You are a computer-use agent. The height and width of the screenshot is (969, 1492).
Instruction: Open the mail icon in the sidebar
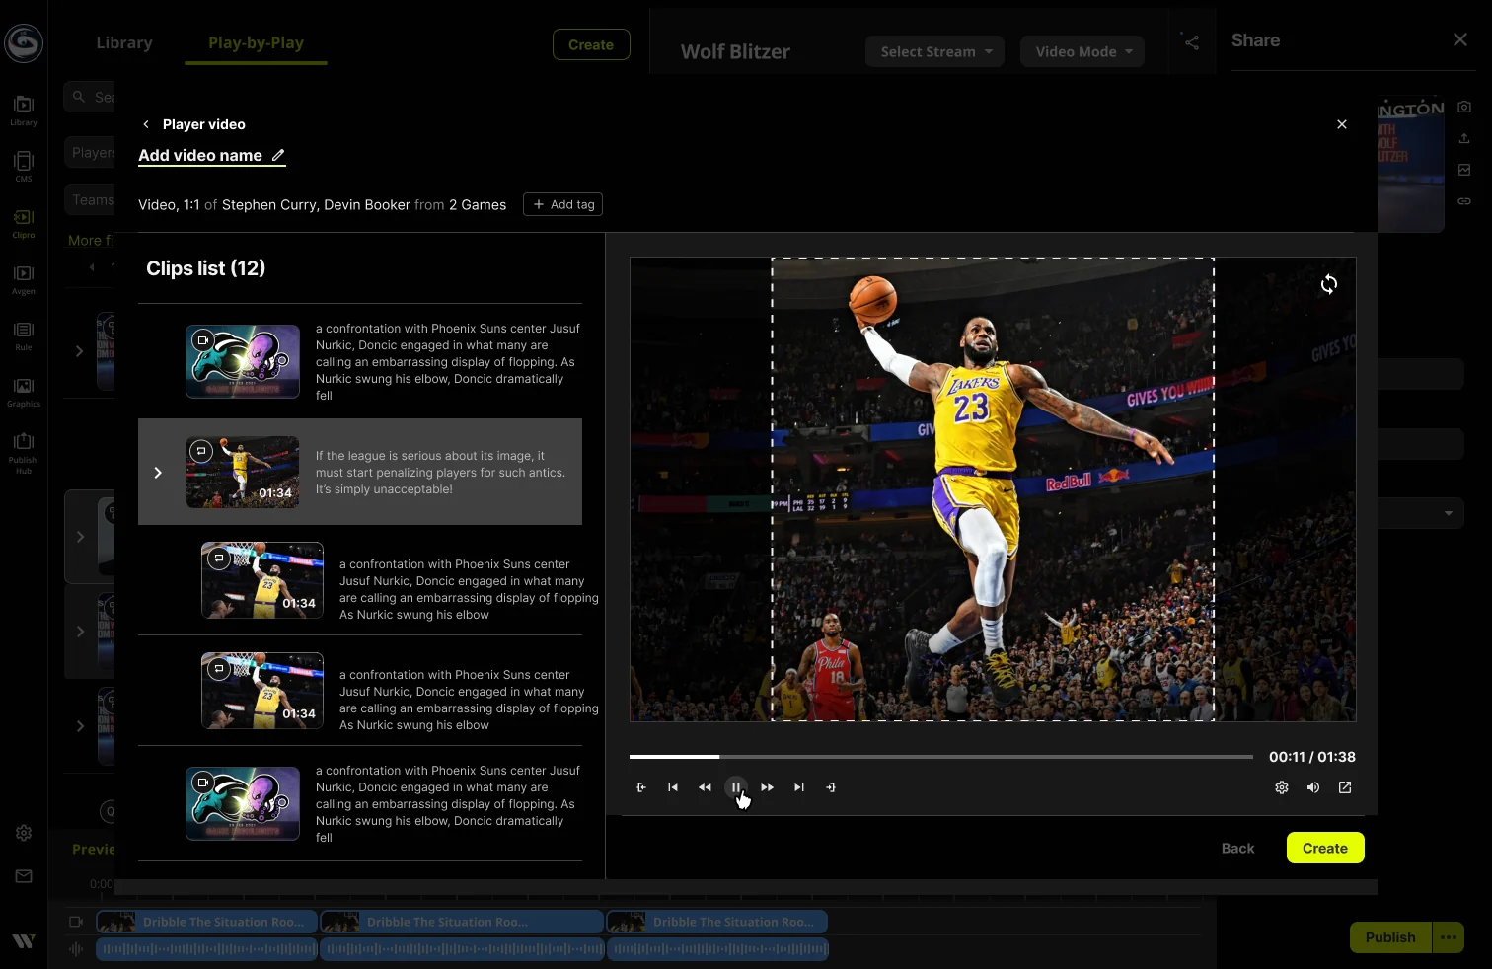(x=24, y=876)
